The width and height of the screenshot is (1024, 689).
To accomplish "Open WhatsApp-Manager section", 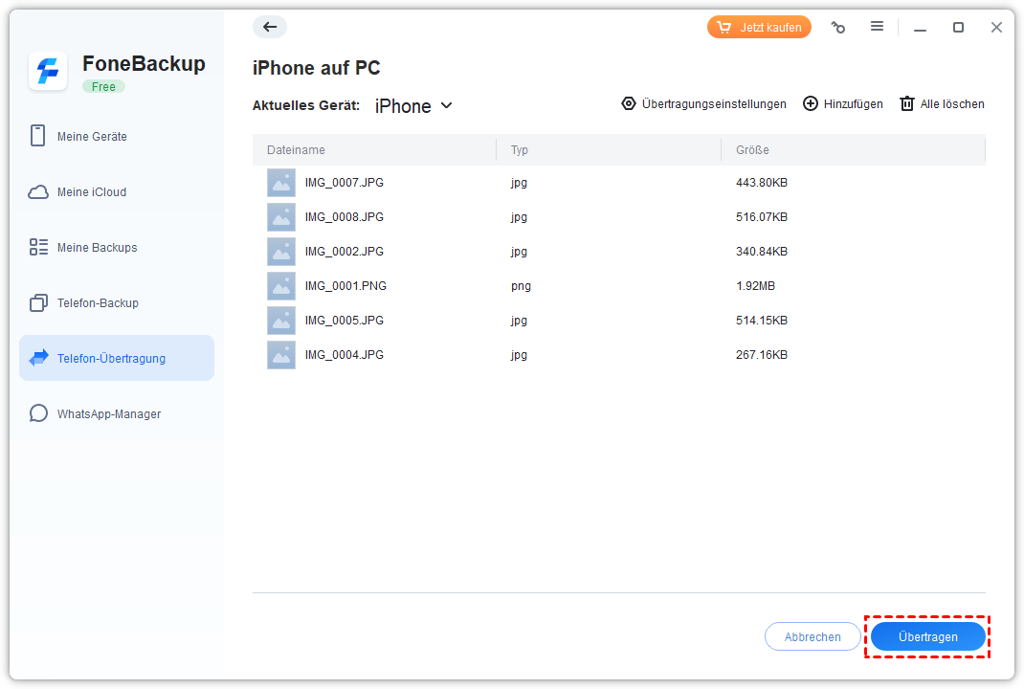I will [x=108, y=414].
